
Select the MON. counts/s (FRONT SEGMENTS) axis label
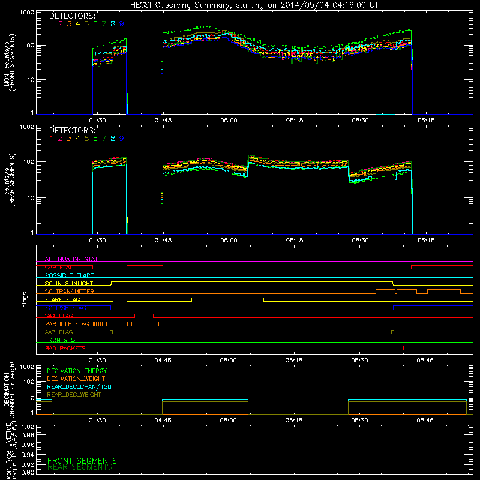click(x=9, y=62)
